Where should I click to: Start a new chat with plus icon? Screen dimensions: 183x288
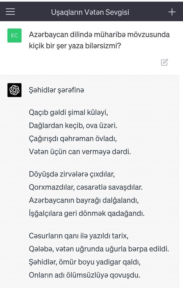click(172, 12)
